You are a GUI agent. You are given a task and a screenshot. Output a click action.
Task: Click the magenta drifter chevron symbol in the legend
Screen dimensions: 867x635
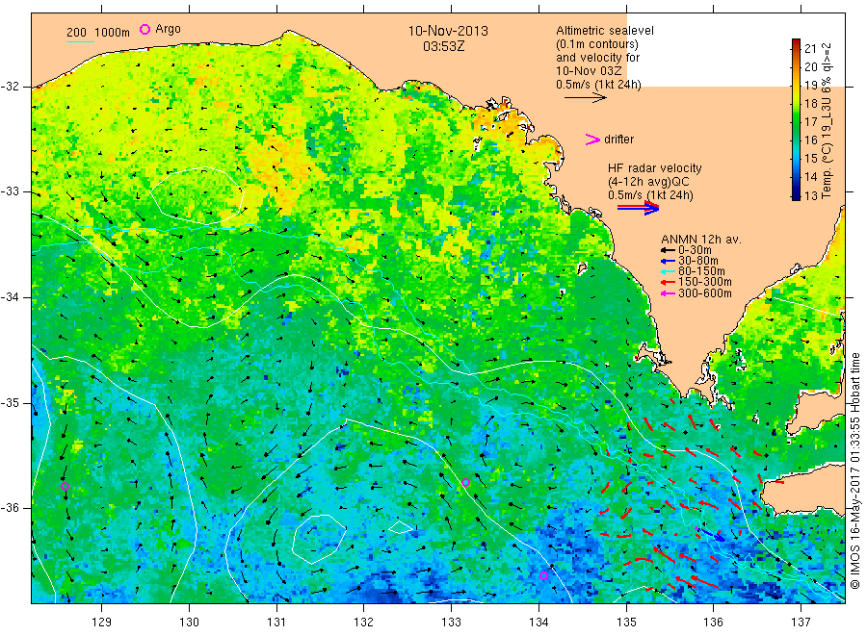point(592,140)
